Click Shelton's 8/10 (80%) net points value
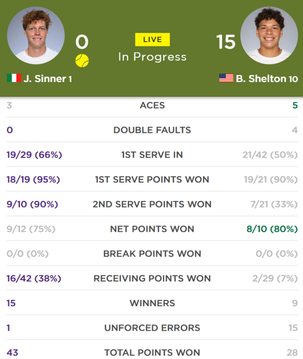 click(x=272, y=229)
